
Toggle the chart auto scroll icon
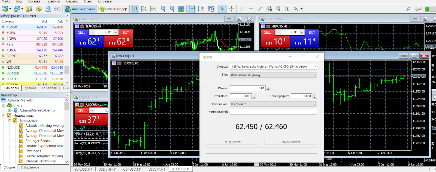click(192, 9)
